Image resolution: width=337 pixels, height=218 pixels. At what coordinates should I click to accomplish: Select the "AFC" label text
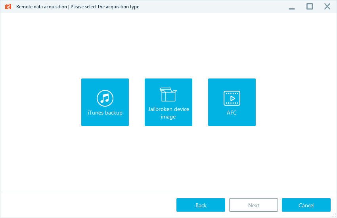click(232, 113)
